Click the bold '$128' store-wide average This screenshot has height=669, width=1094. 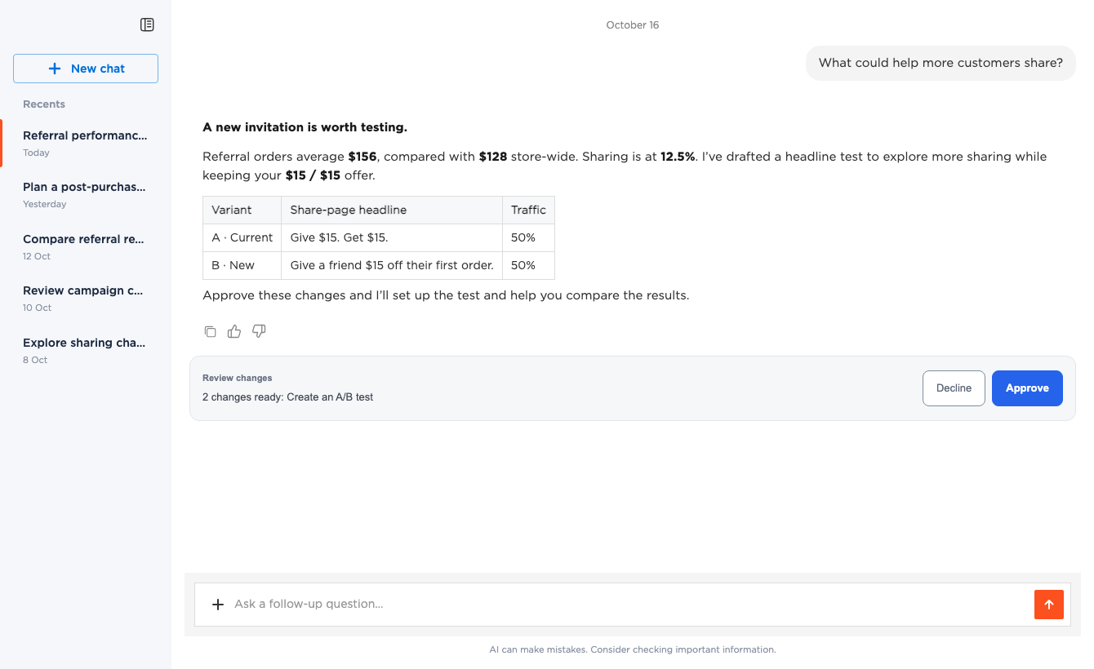point(493,157)
